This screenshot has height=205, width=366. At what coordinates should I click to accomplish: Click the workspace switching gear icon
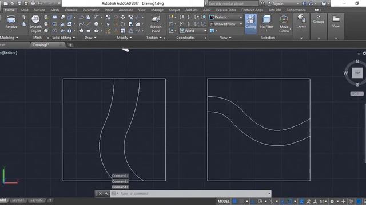[332, 201]
